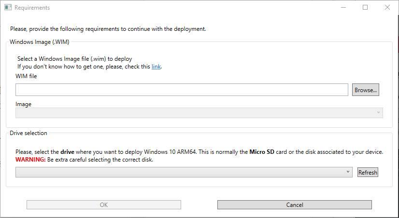Open the Image combo box
Screen dimensions: 399x218
[199, 113]
